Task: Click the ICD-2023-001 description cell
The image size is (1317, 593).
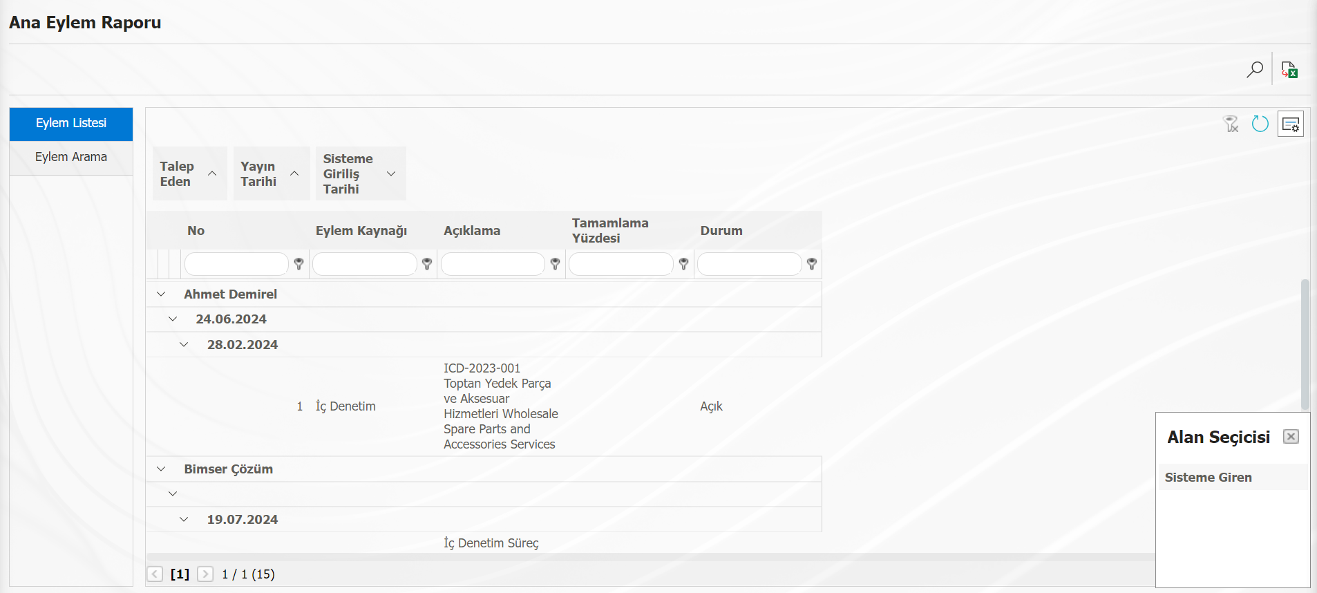Action: (501, 406)
